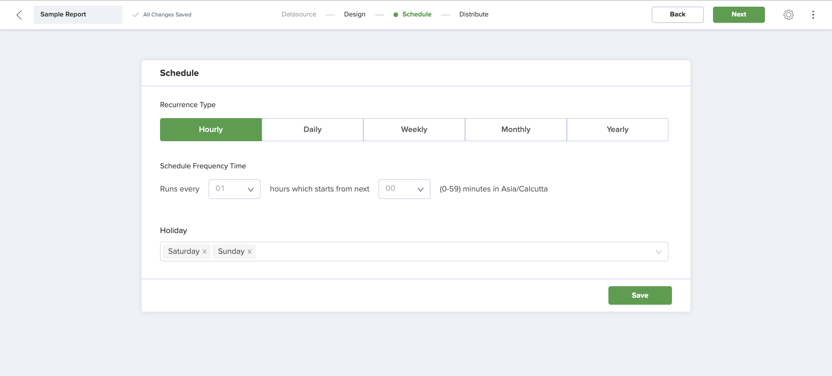Expand the Holiday dropdown chevron
The width and height of the screenshot is (832, 376).
click(x=658, y=252)
